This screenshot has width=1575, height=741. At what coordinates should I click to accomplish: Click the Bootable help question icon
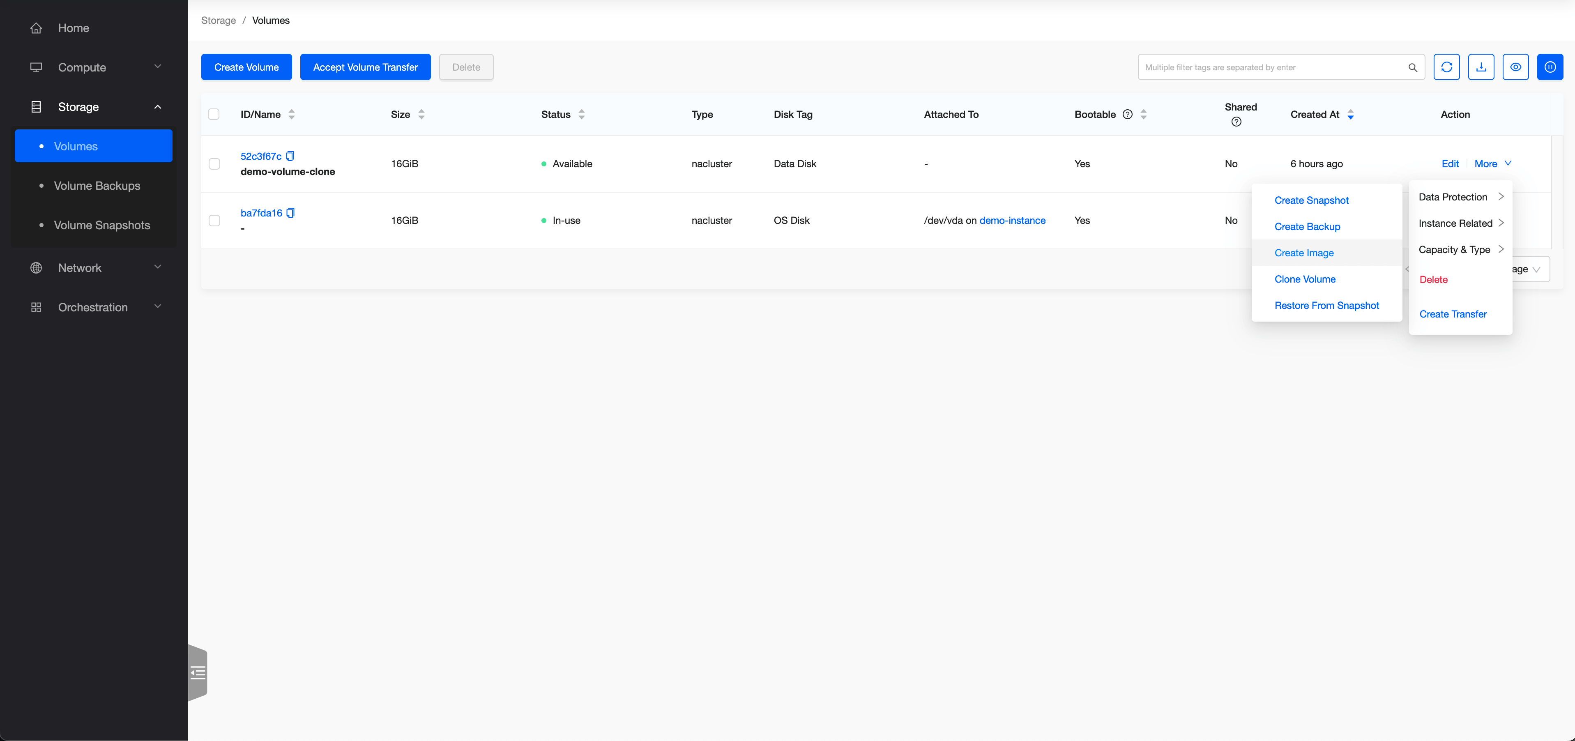point(1128,114)
